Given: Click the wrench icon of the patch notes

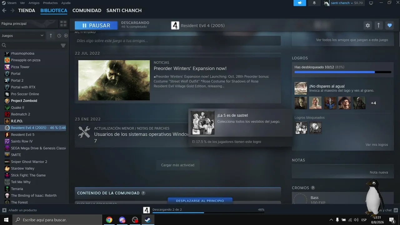Looking at the screenshot, I should [84, 132].
